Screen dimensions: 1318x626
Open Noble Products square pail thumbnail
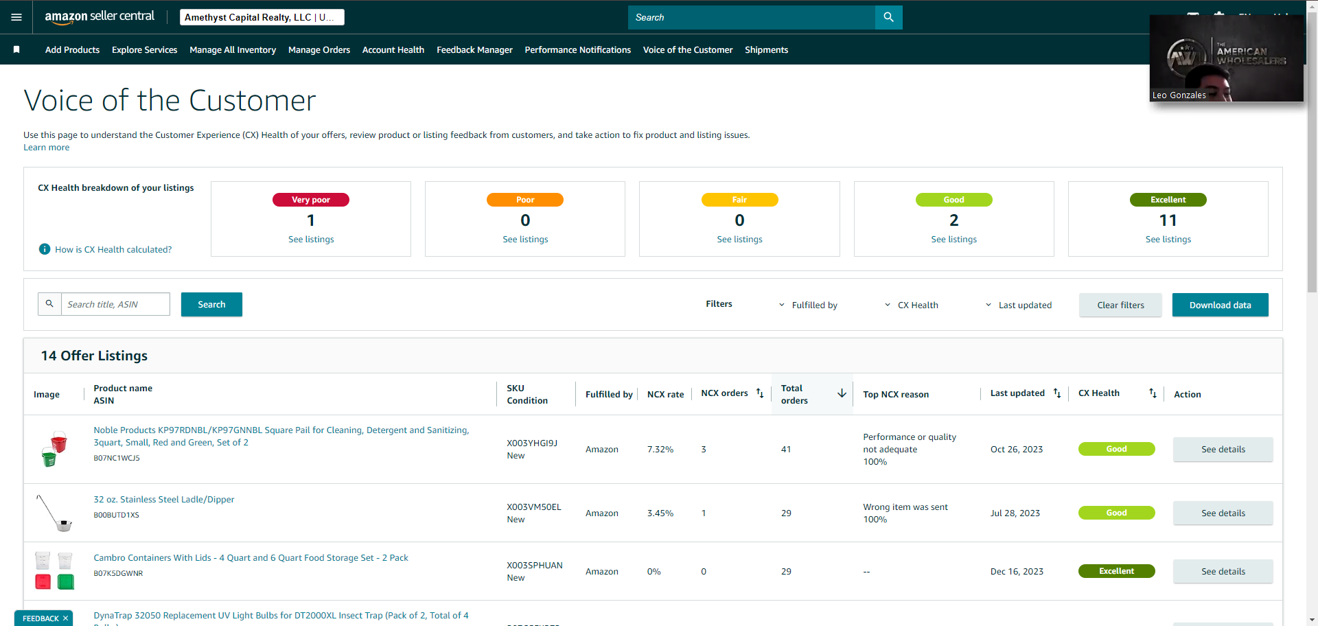54,449
